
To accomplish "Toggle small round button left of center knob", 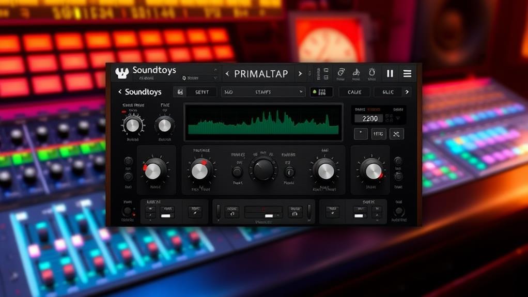I will point(238,172).
